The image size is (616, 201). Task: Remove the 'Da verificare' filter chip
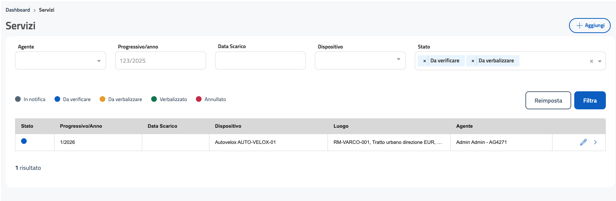click(x=425, y=61)
